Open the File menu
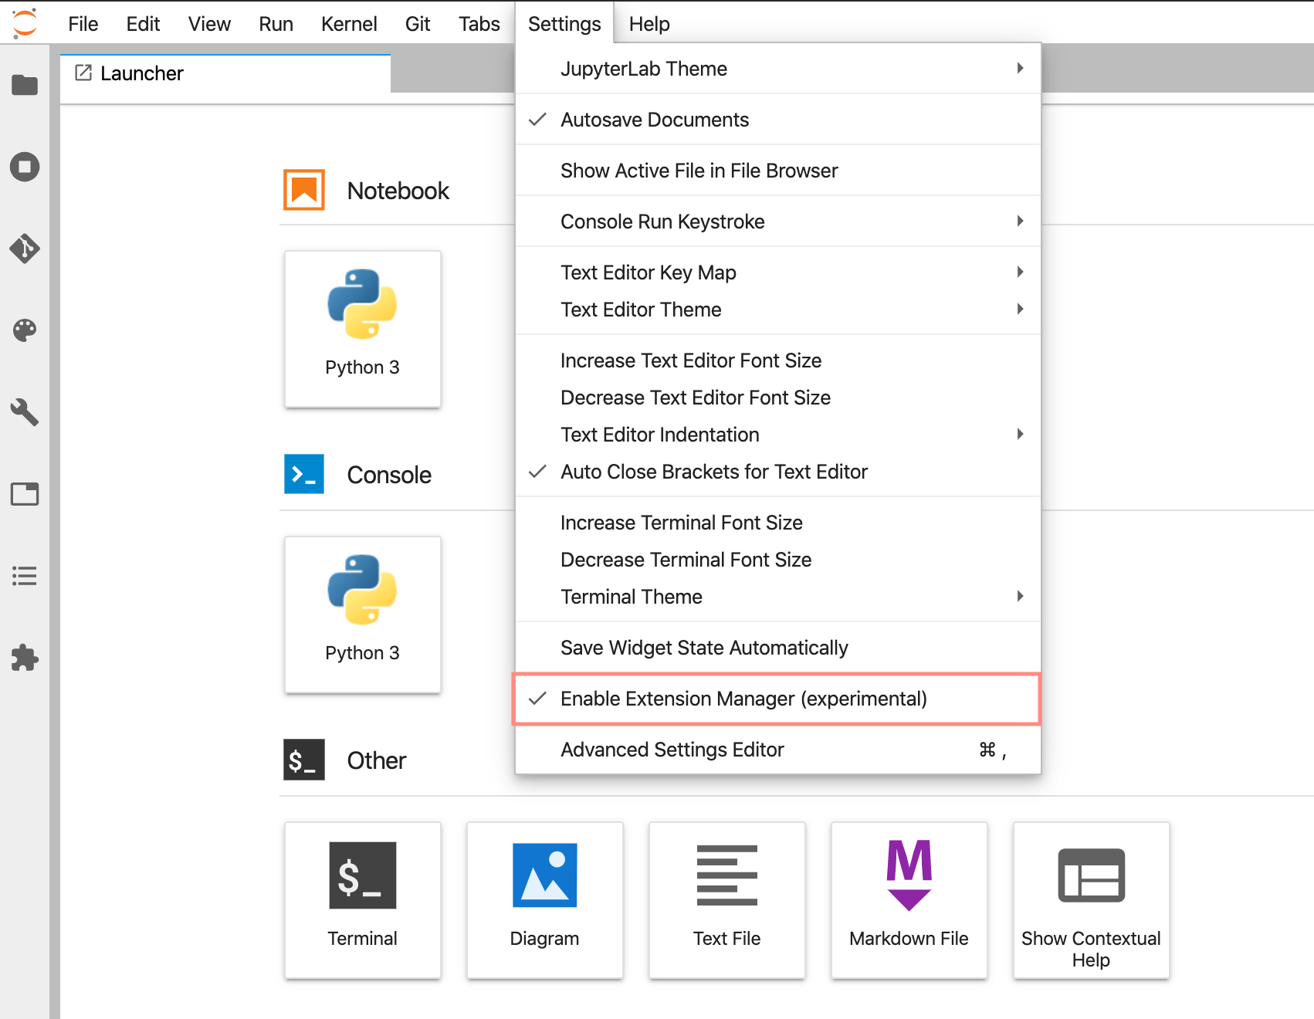 coord(83,24)
